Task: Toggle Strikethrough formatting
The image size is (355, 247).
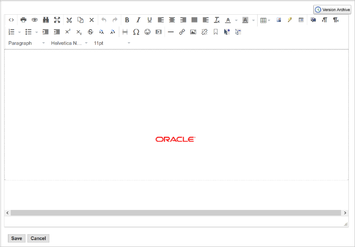Action: point(90,32)
